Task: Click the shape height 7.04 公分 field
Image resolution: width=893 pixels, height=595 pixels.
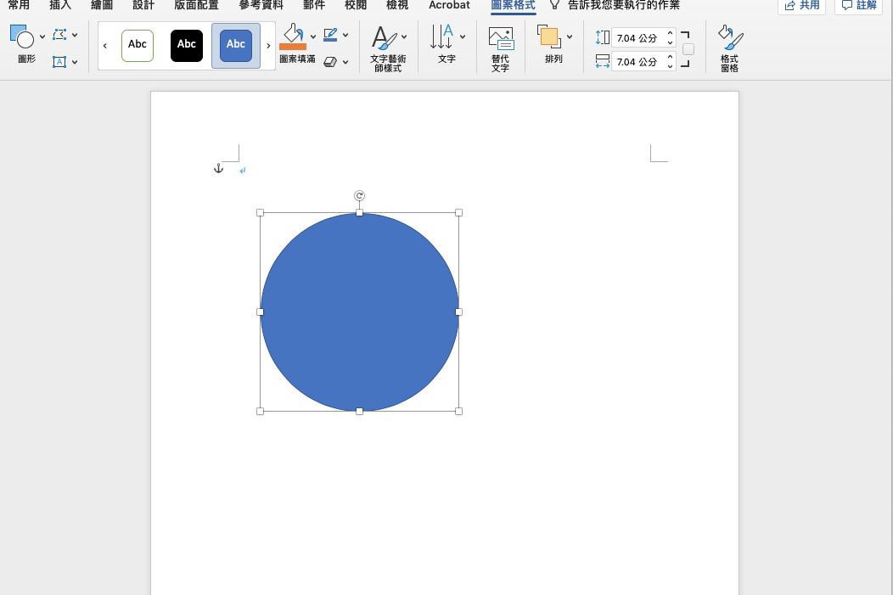Action: pos(637,38)
